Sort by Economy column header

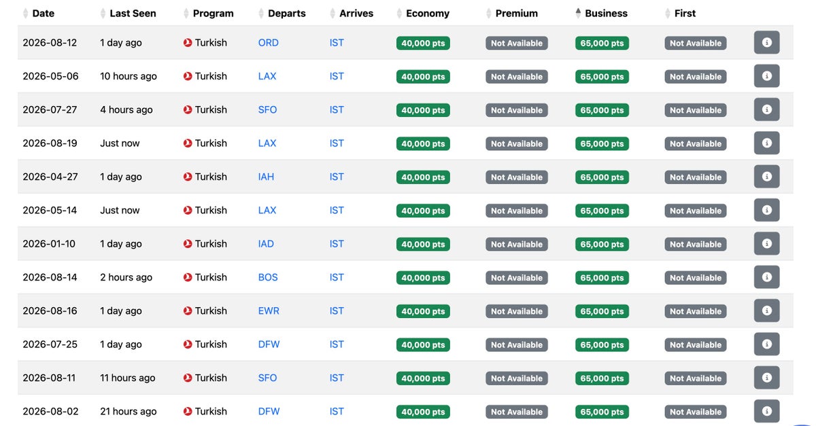pyautogui.click(x=427, y=14)
